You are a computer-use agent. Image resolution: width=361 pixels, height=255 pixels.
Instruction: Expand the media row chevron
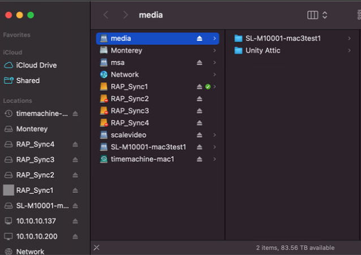214,38
